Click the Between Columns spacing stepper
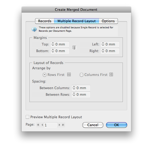This screenshot has width=153, height=146. 74,88
